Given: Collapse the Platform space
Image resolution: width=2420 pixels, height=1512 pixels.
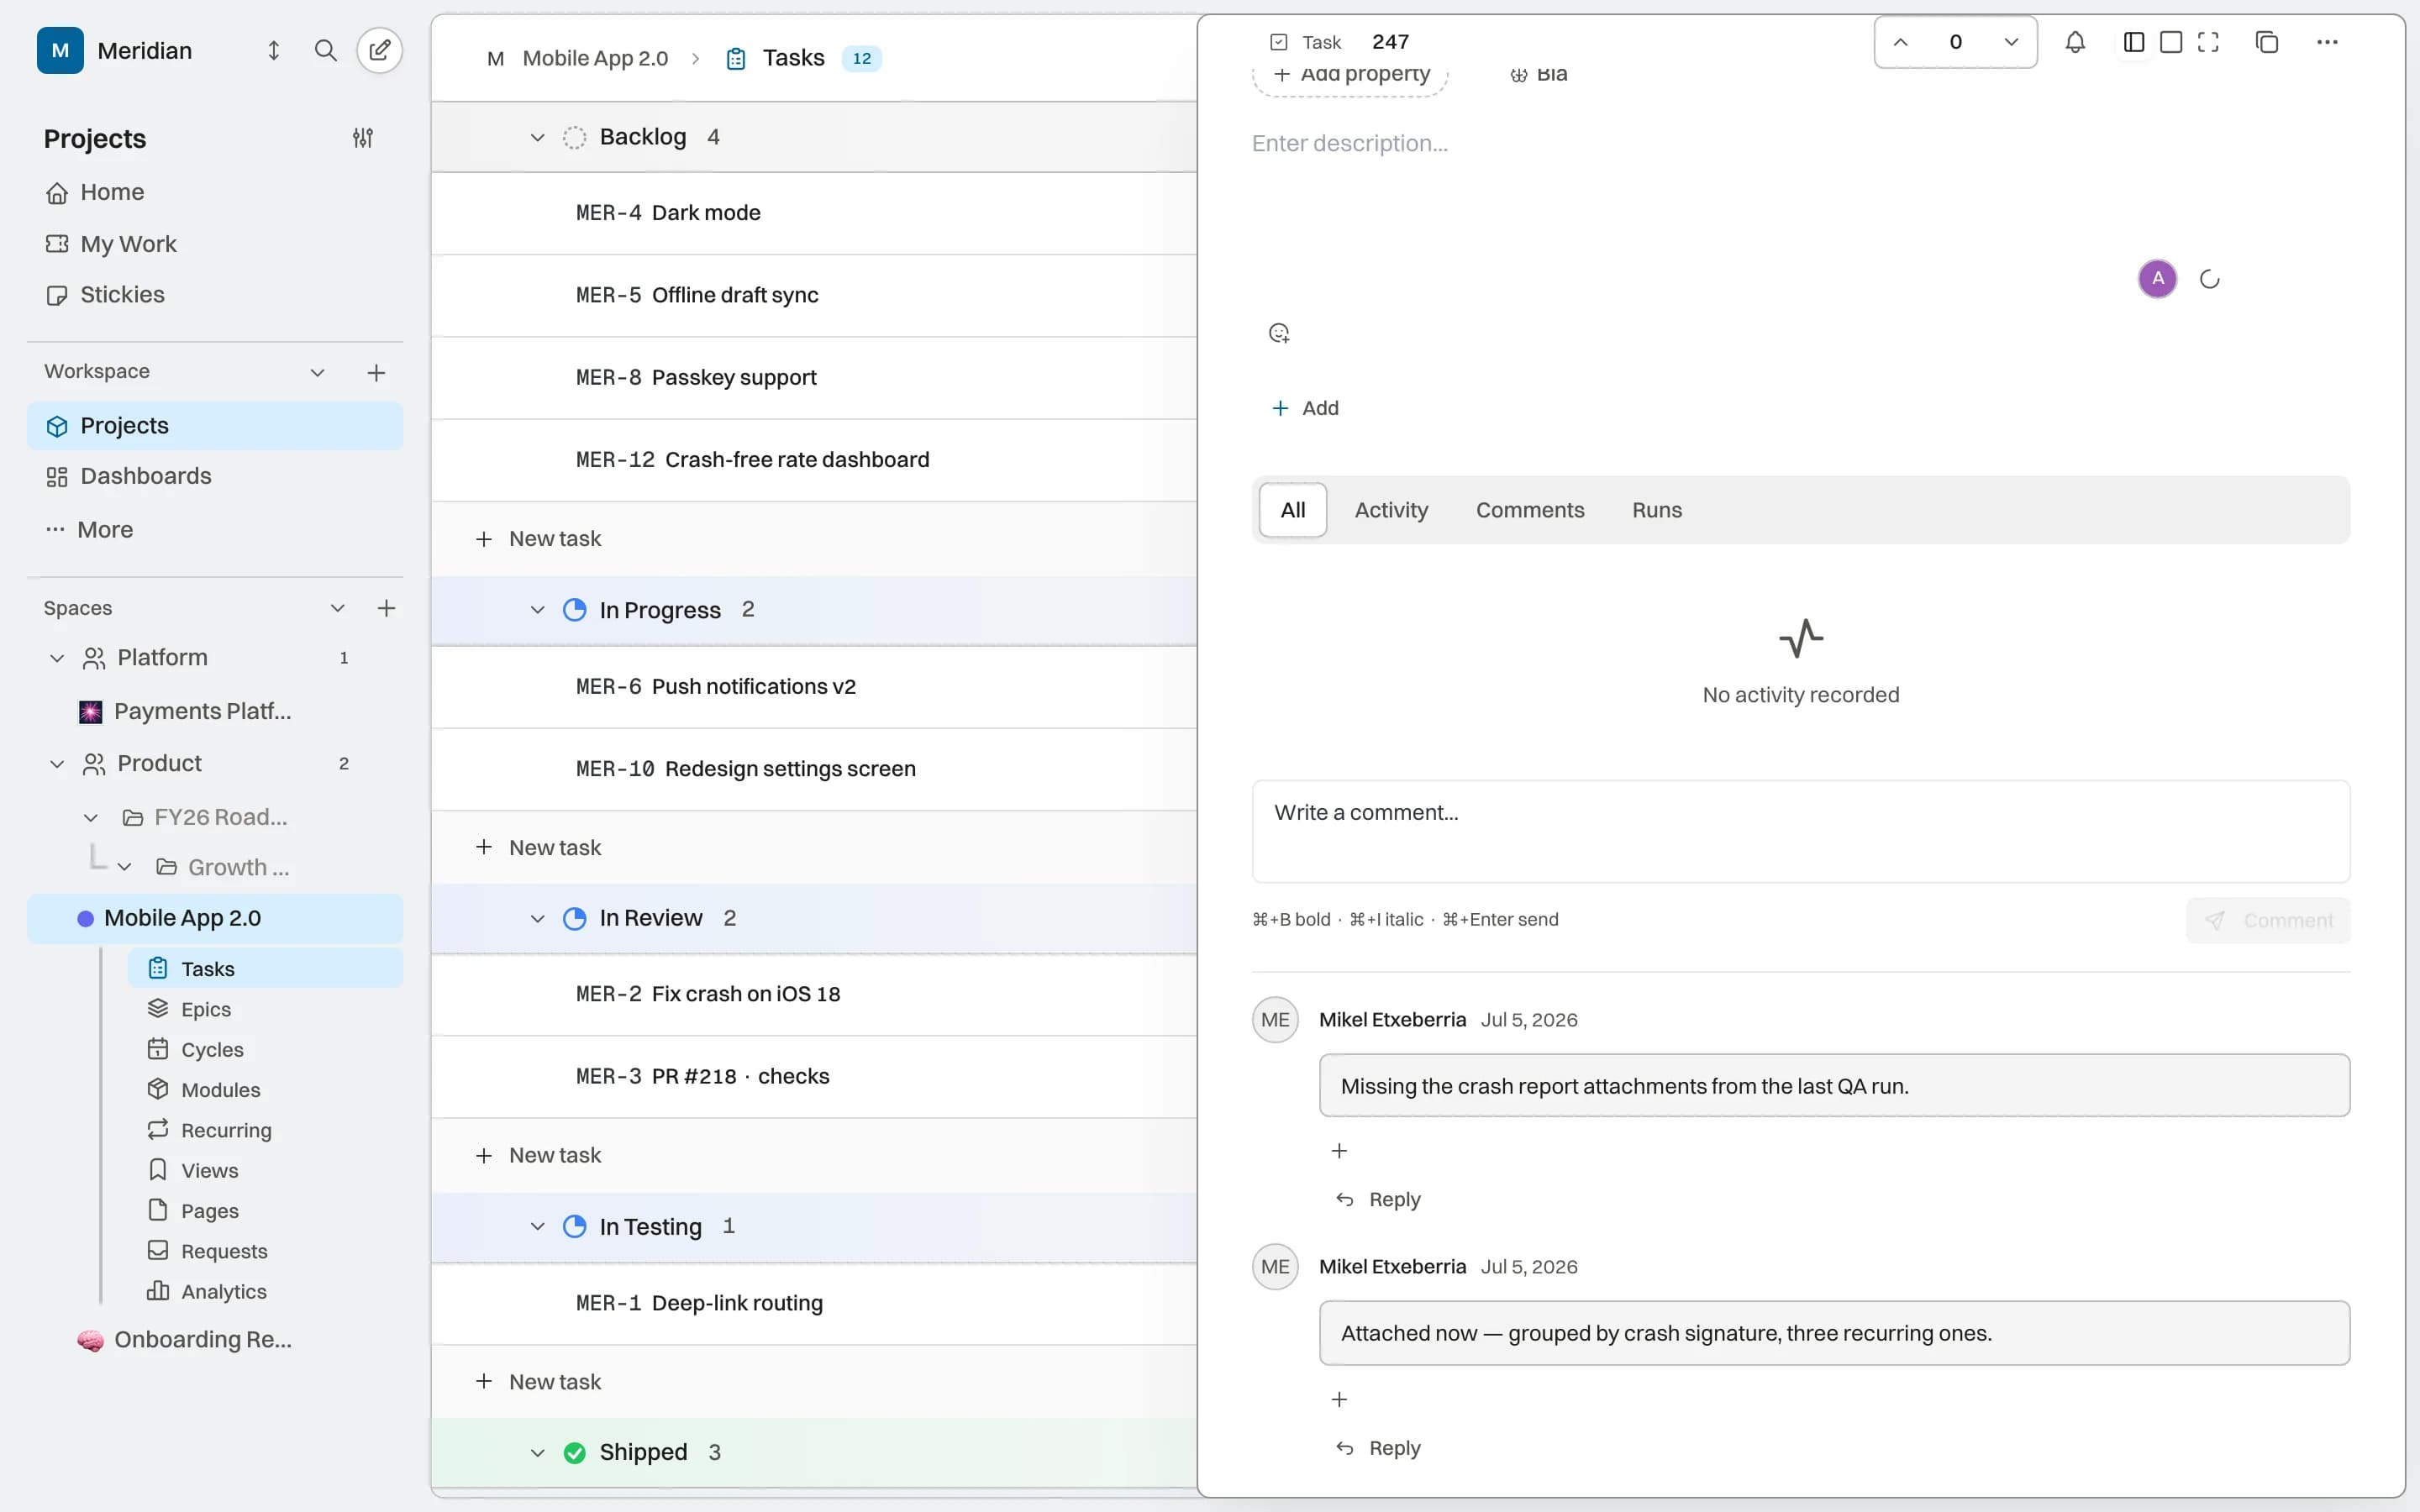Looking at the screenshot, I should click(57, 658).
